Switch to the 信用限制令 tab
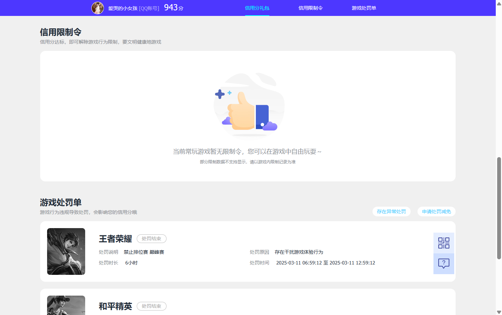Screen dimensions: 502x315 pos(310,8)
